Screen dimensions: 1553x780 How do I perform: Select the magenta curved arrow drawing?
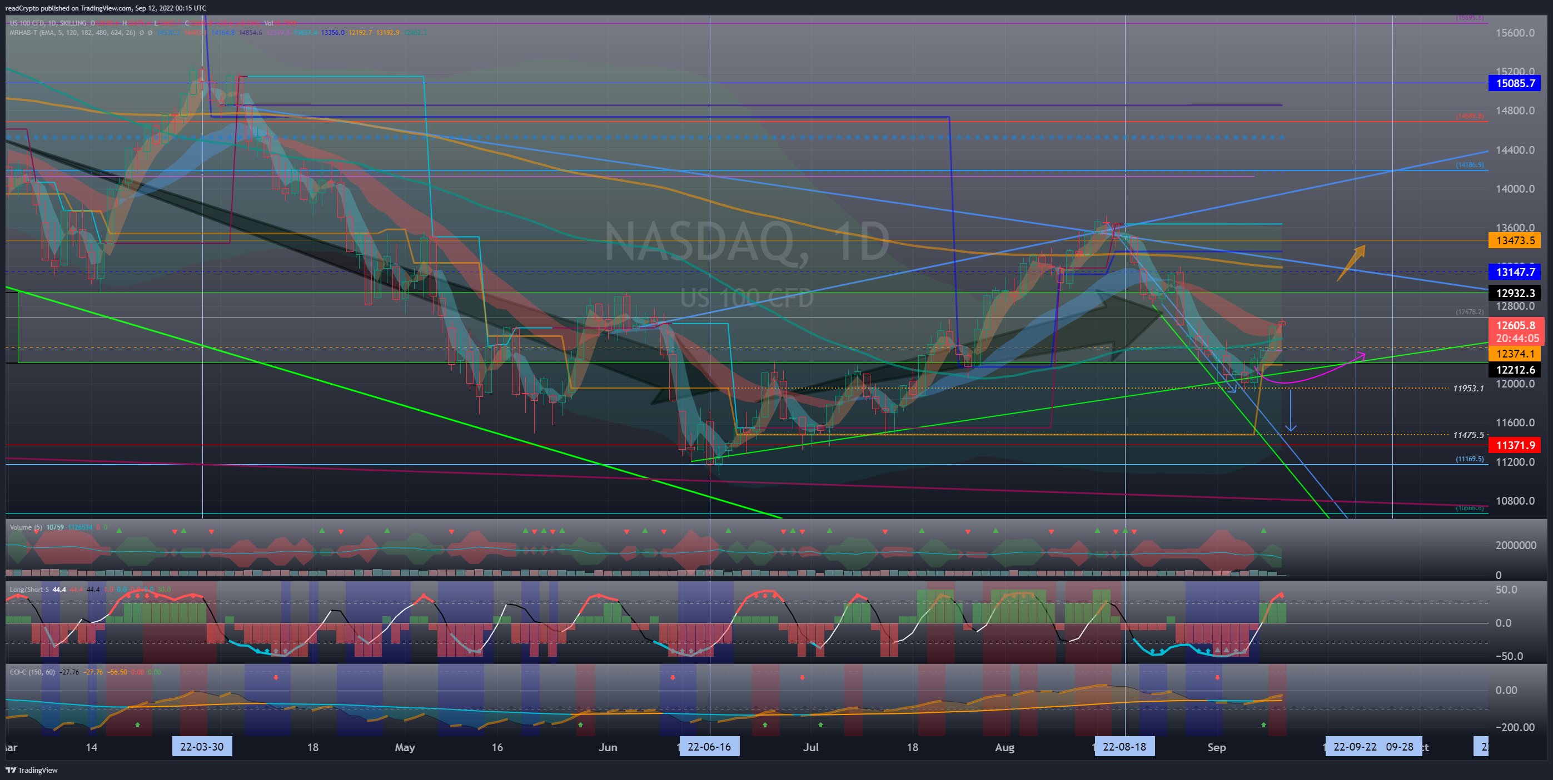click(x=1310, y=368)
